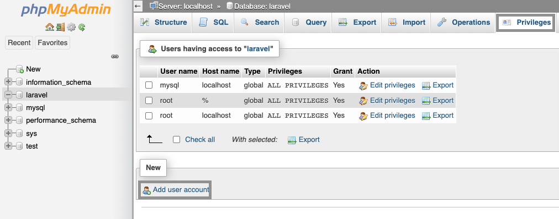
Task: Click Export text link in mysql row
Action: [x=443, y=85]
